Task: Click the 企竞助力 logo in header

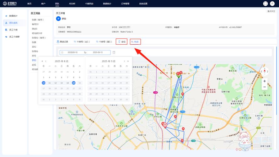Action: (x=10, y=3)
